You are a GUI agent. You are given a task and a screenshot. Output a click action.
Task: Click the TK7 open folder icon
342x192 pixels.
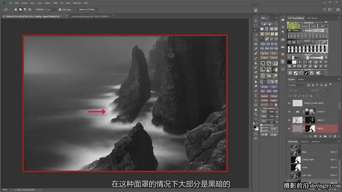[262, 29]
